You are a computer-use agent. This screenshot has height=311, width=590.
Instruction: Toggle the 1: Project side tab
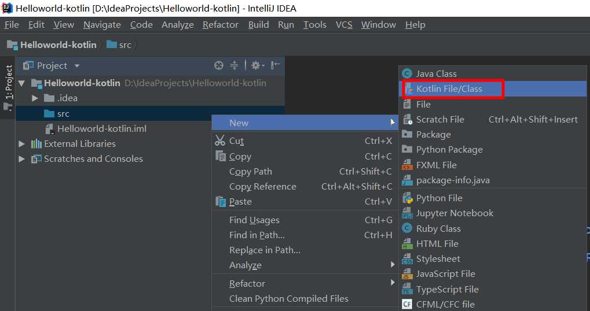click(8, 87)
